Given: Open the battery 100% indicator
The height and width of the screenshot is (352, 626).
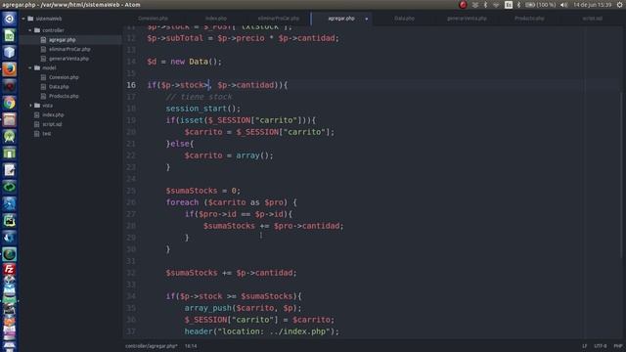Looking at the screenshot, I should click(x=541, y=5).
